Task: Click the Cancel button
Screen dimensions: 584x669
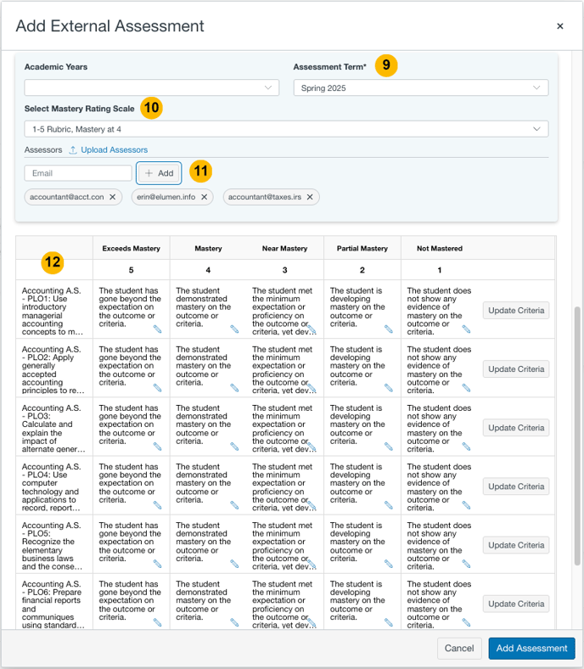Action: [x=459, y=648]
